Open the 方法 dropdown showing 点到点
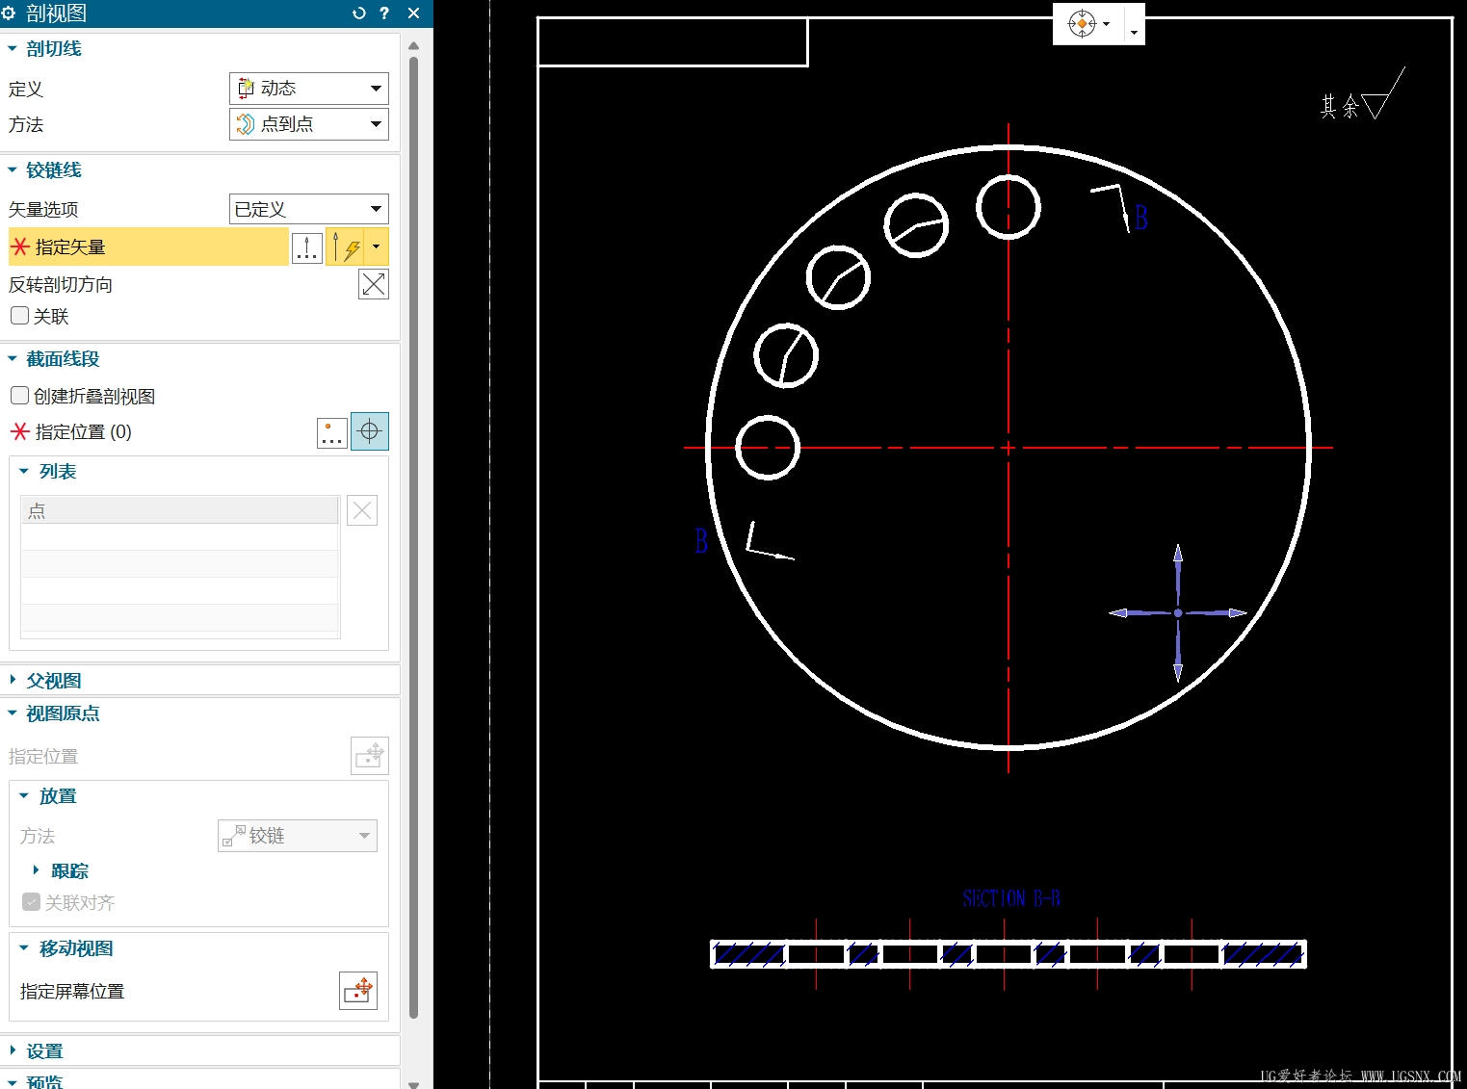 pos(309,124)
